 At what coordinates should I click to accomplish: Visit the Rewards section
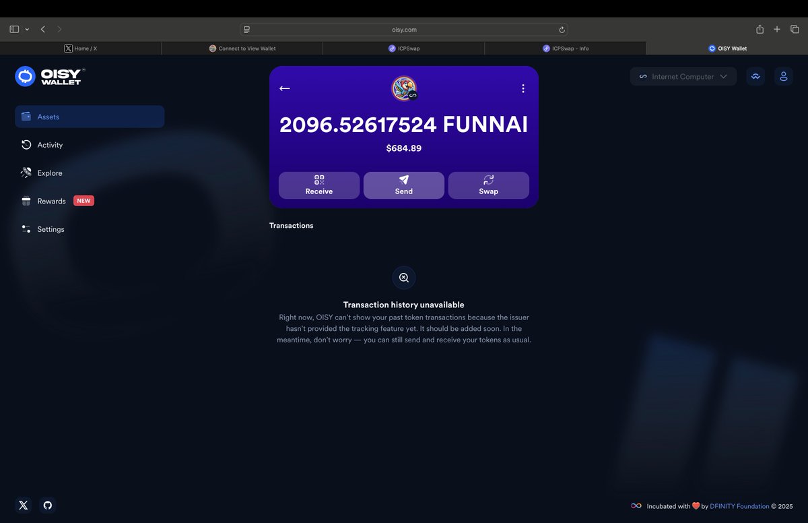click(x=50, y=200)
